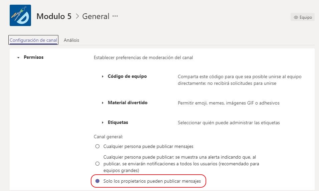Click the General channel name in header

(96, 16)
